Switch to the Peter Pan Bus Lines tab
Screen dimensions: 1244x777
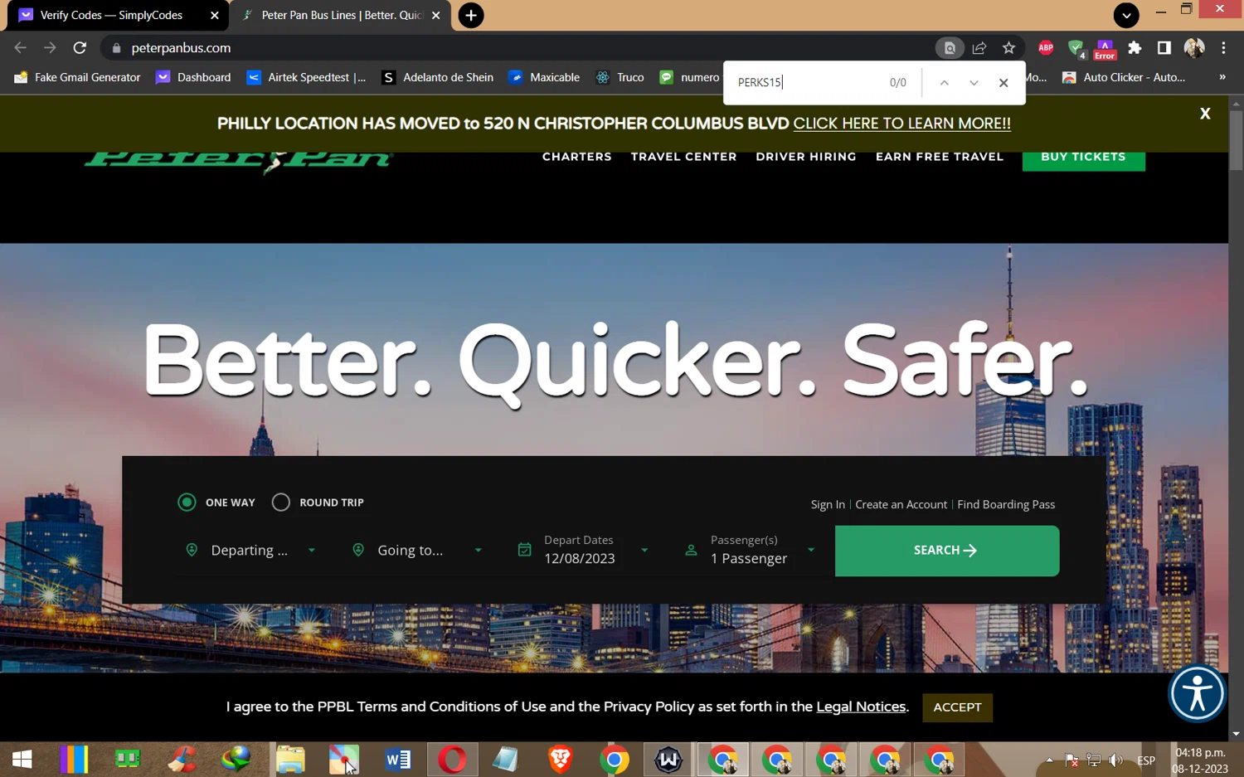click(341, 15)
